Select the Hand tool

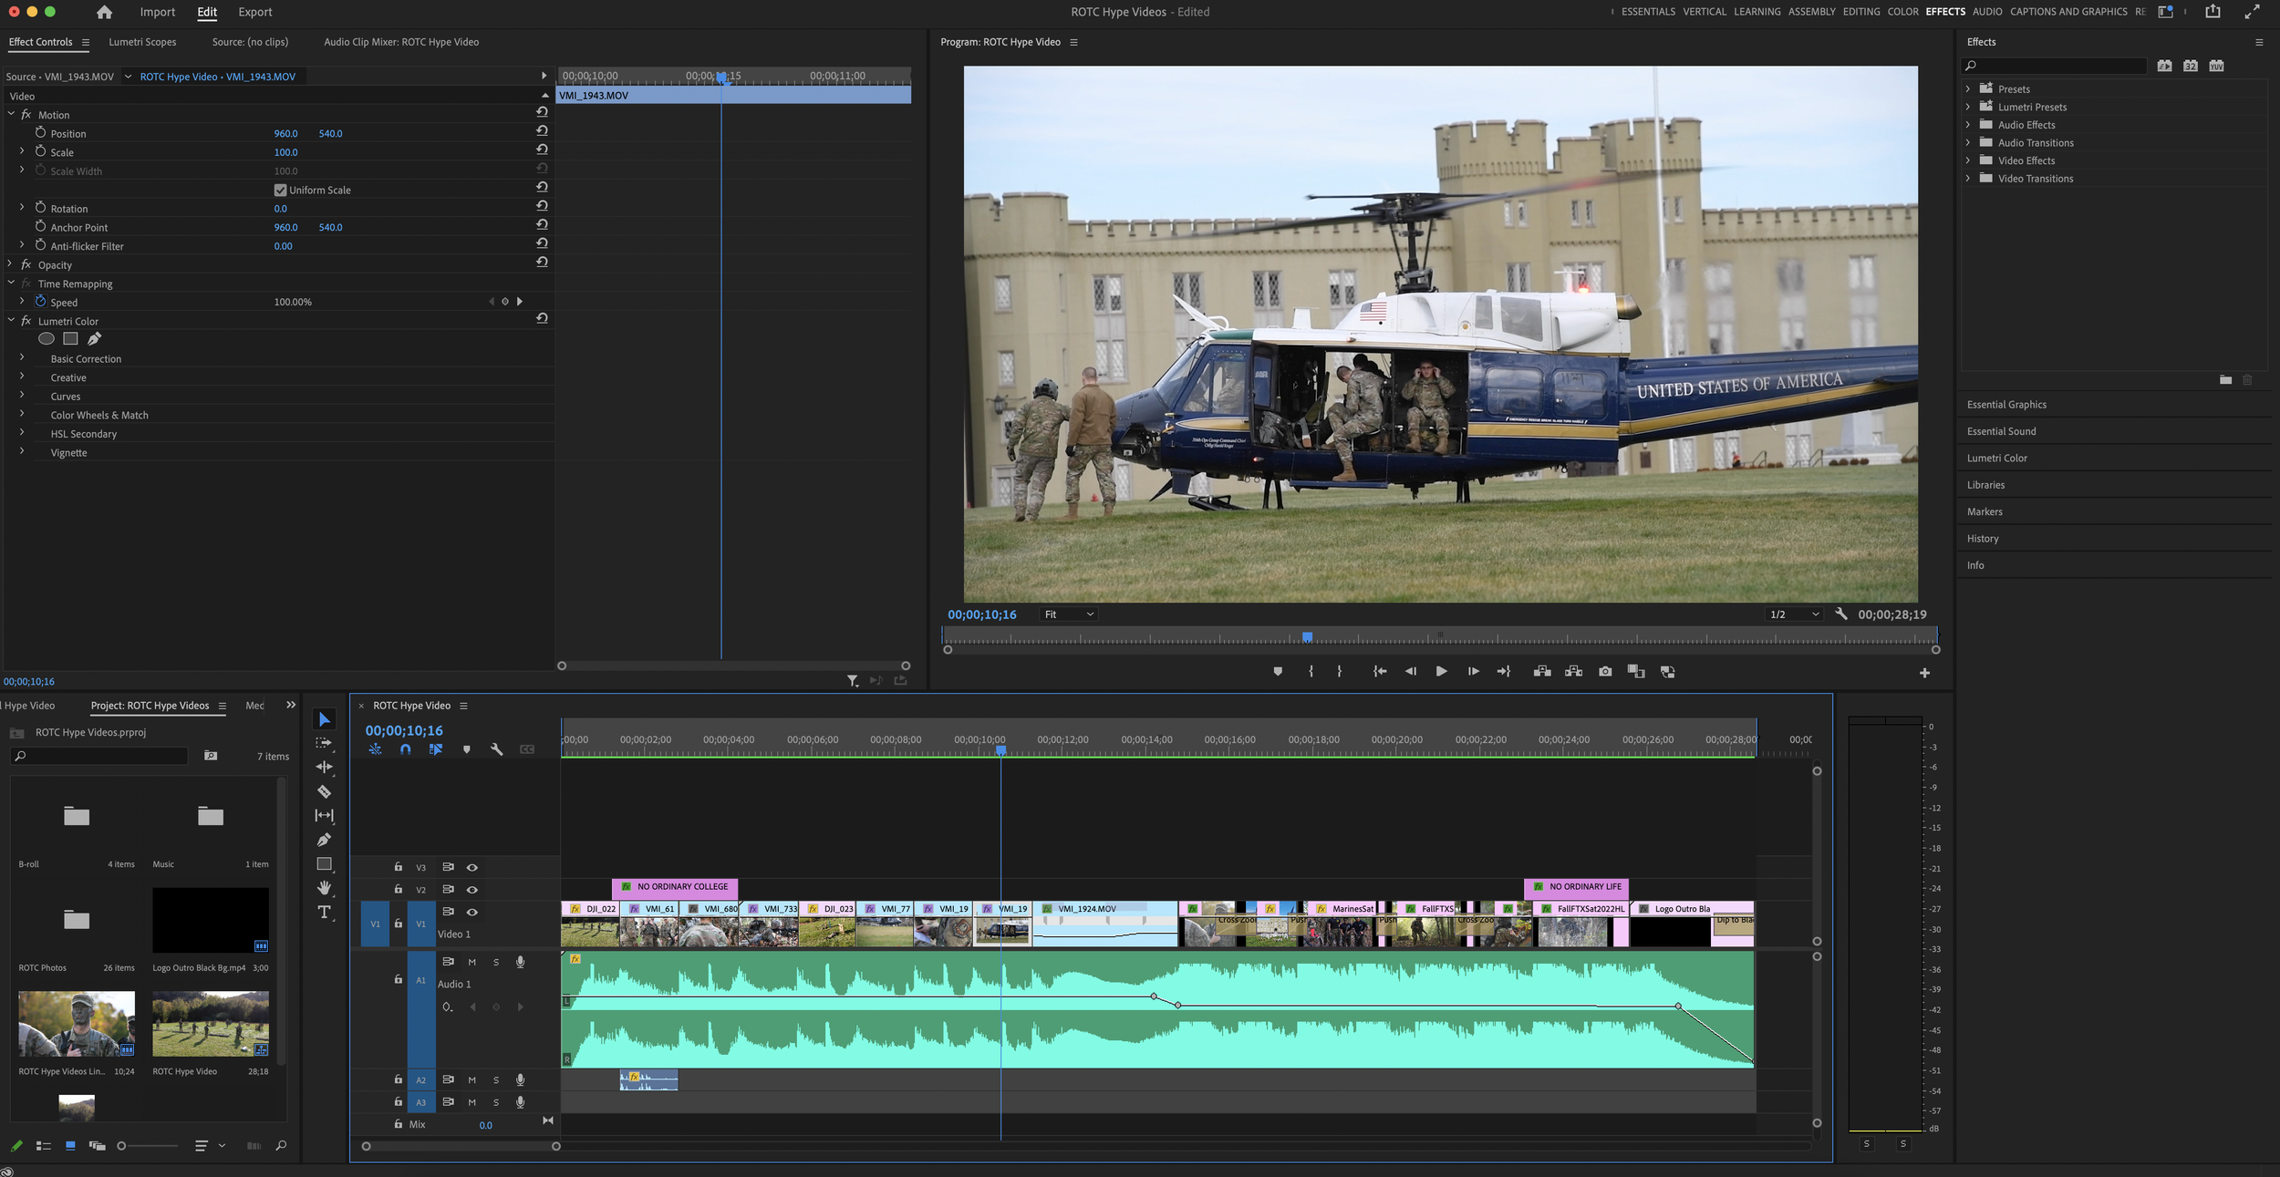[x=325, y=889]
